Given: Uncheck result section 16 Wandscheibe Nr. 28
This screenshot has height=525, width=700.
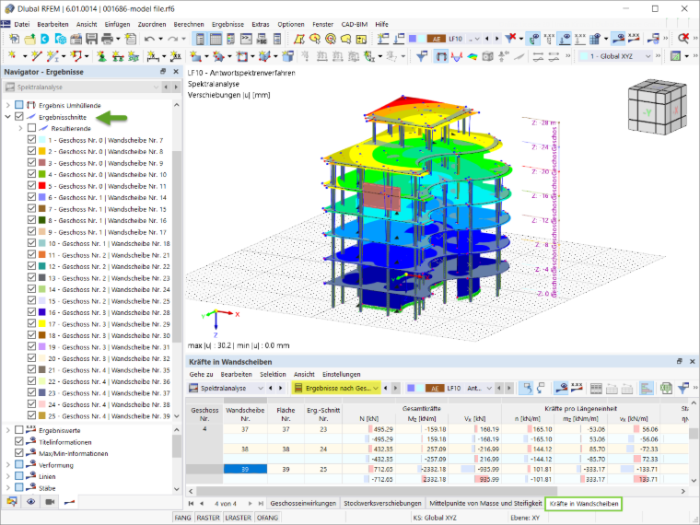Looking at the screenshot, I should (31, 312).
